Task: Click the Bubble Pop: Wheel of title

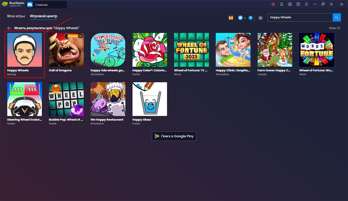Action: tap(66, 120)
